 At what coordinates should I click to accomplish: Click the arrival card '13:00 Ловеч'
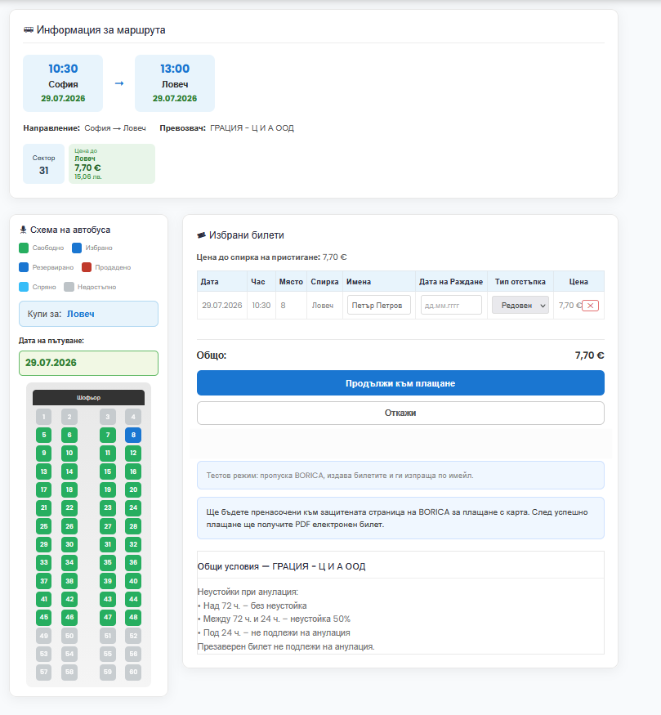pos(175,83)
